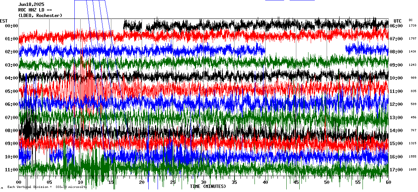Viewport: 418px width, 192px height.
Task: Select the 00:00 EST row label
Action: (x=11, y=26)
